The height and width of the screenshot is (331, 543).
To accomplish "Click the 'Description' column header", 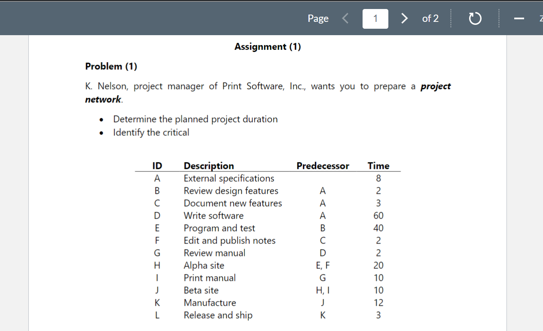I will 209,165.
